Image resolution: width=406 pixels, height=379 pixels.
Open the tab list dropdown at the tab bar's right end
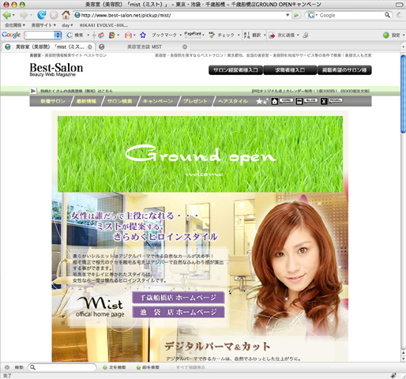[x=403, y=47]
